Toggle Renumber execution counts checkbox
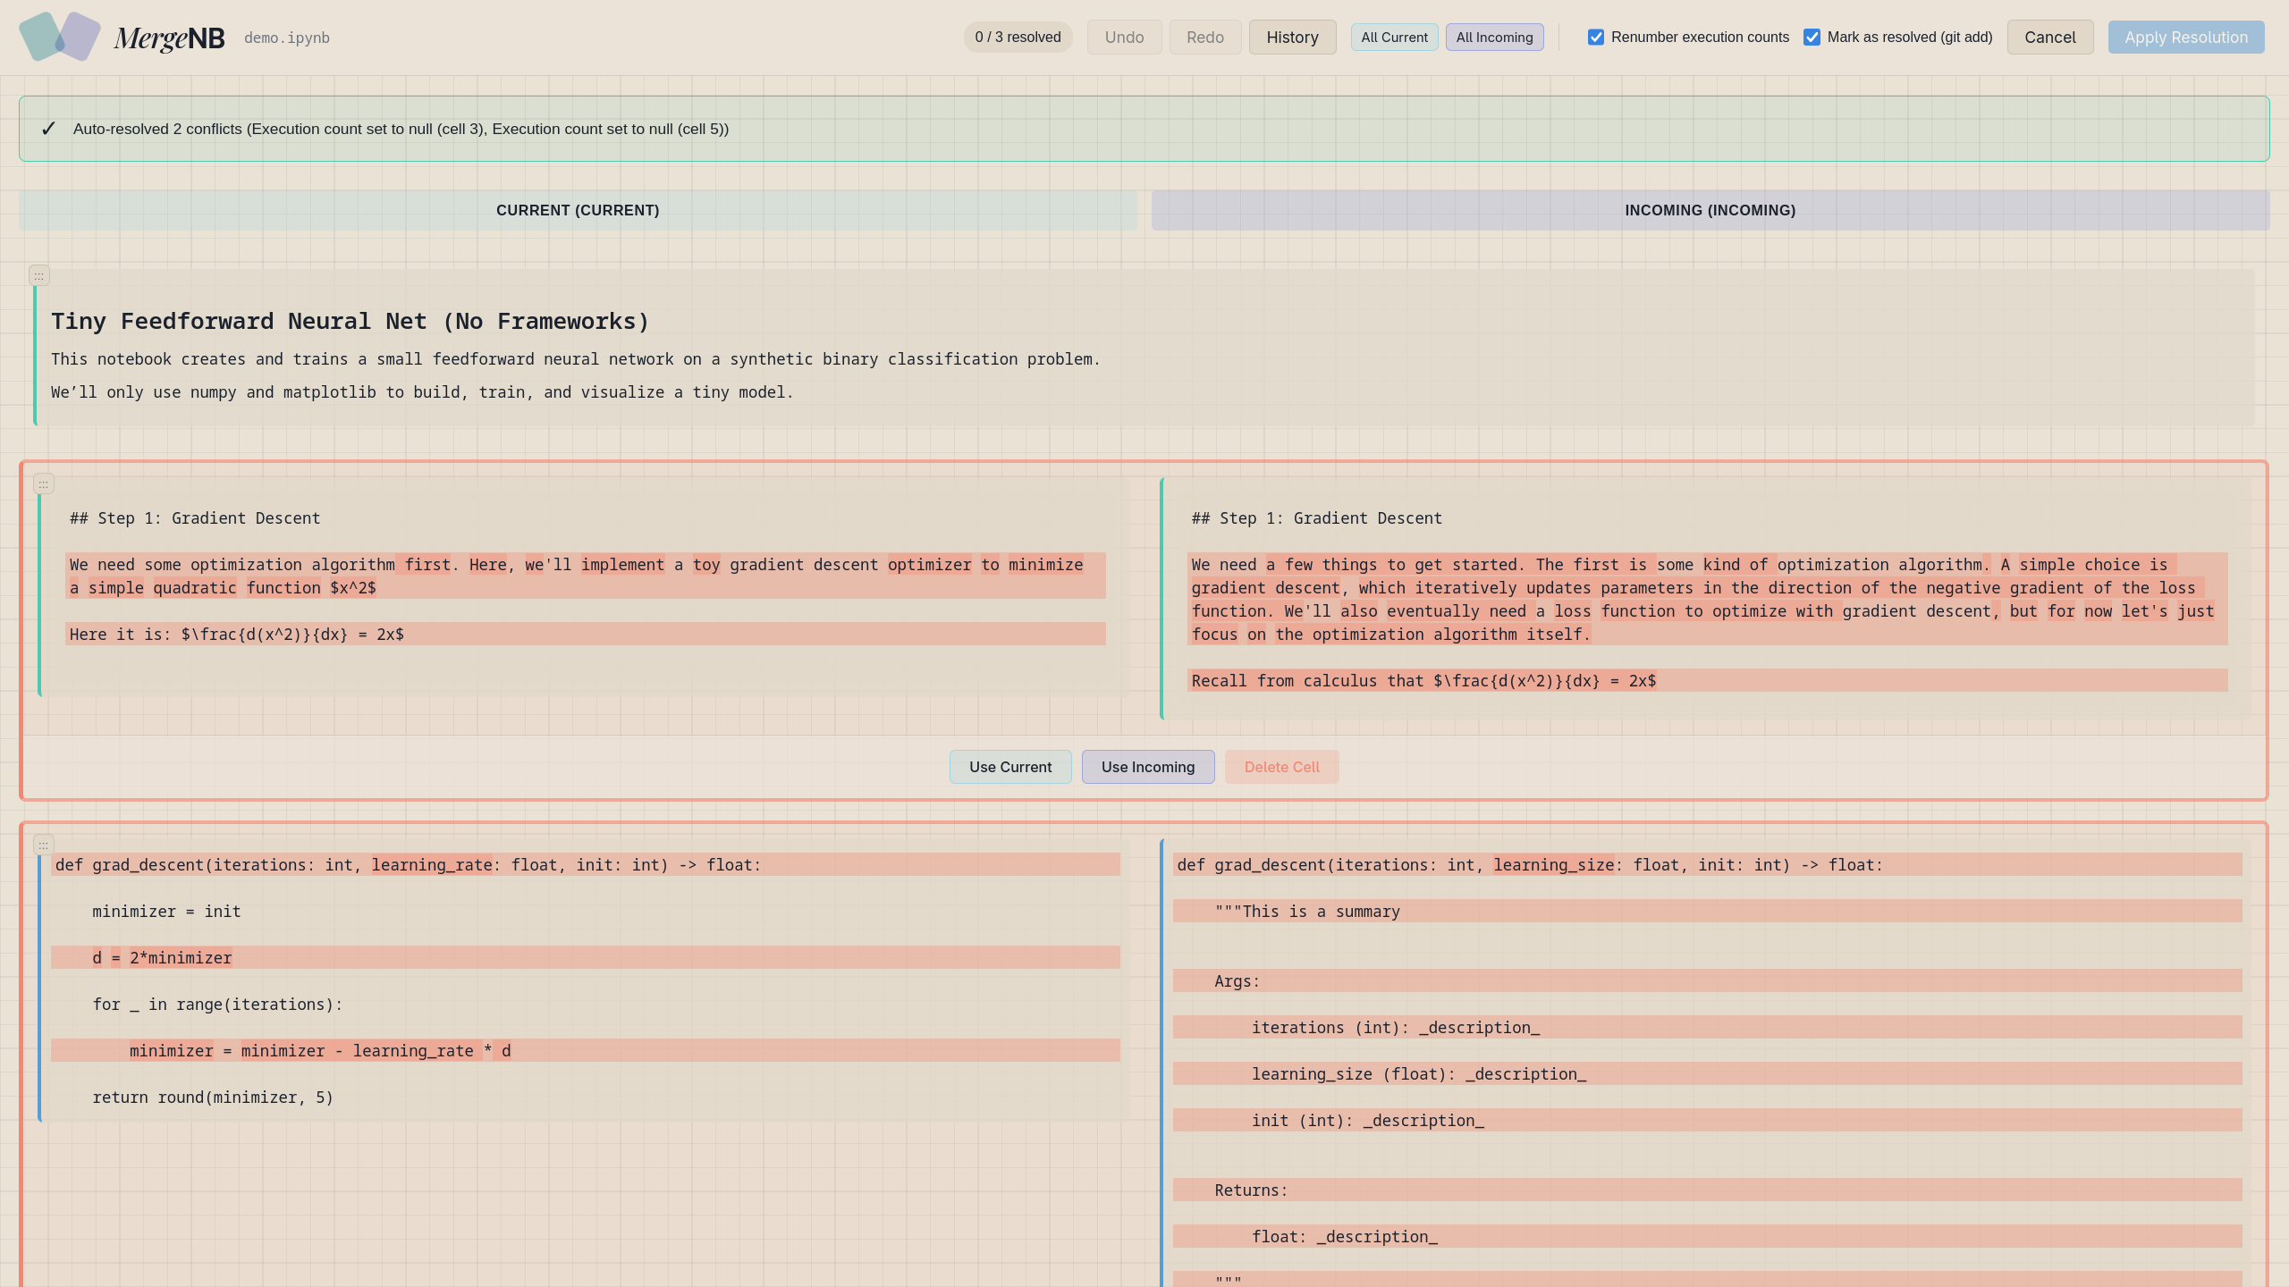This screenshot has width=2289, height=1287. [x=1596, y=38]
